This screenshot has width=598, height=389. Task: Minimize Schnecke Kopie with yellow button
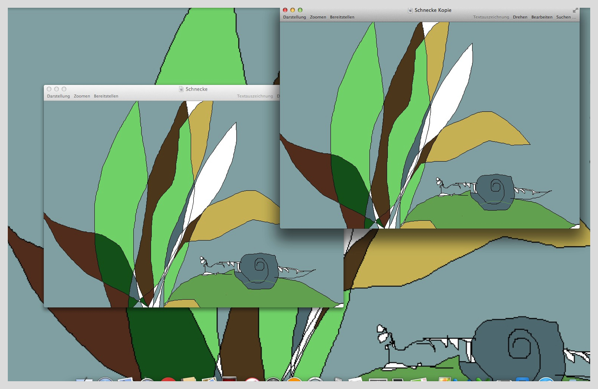292,10
